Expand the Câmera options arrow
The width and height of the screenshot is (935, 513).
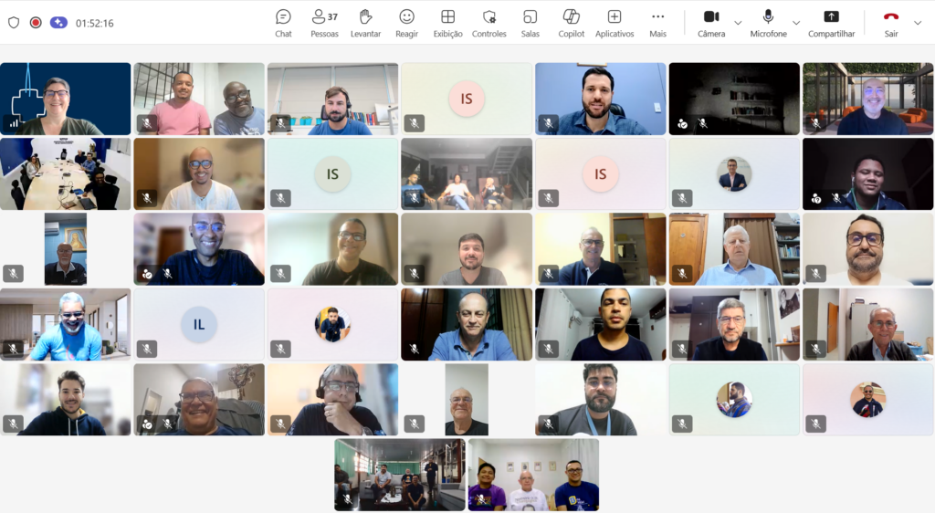pyautogui.click(x=738, y=23)
